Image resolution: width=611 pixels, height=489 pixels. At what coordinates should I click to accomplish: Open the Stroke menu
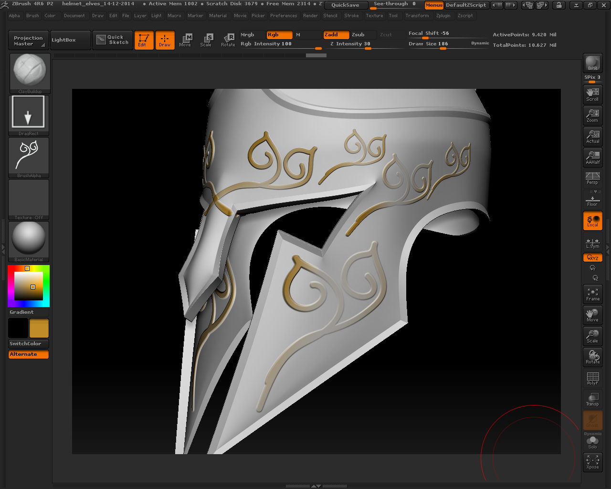[x=351, y=16]
